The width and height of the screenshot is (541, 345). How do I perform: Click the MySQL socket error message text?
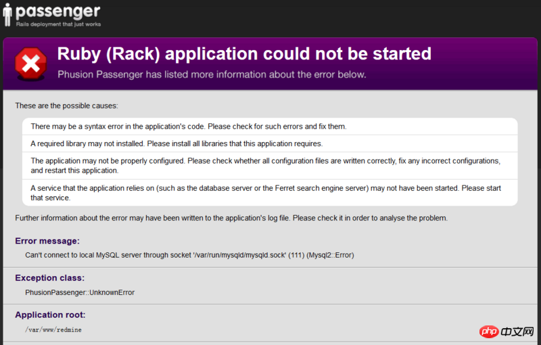point(189,255)
